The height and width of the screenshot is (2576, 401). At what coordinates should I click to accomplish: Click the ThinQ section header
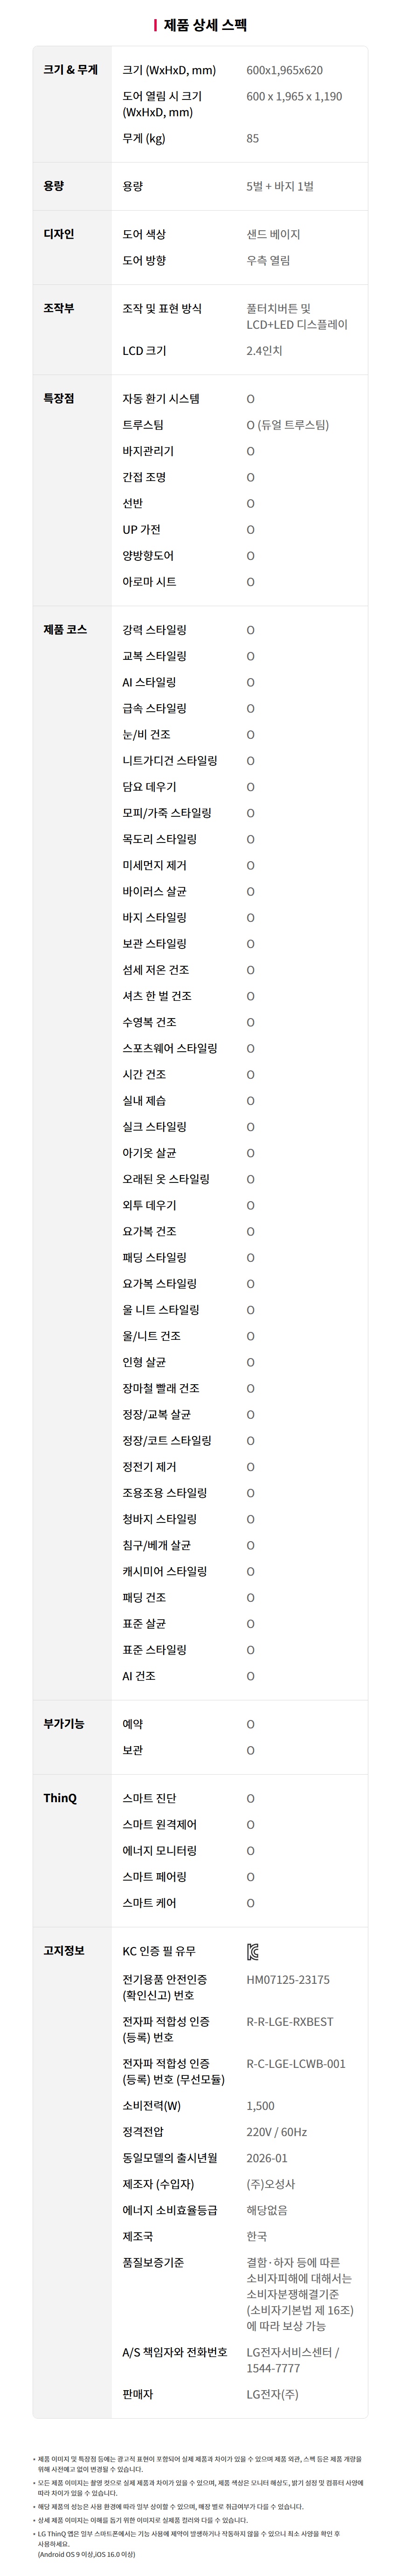pos(60,1798)
